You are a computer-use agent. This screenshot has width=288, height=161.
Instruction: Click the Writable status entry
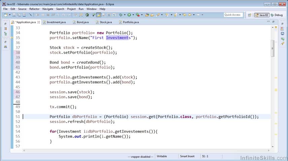pyautogui.click(x=162, y=156)
